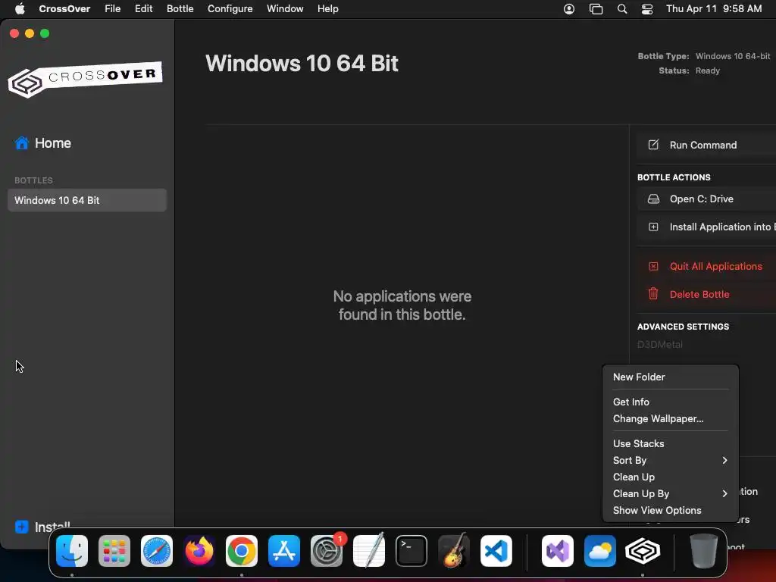Click Quit All Applications
The height and width of the screenshot is (582, 776).
[x=706, y=266]
